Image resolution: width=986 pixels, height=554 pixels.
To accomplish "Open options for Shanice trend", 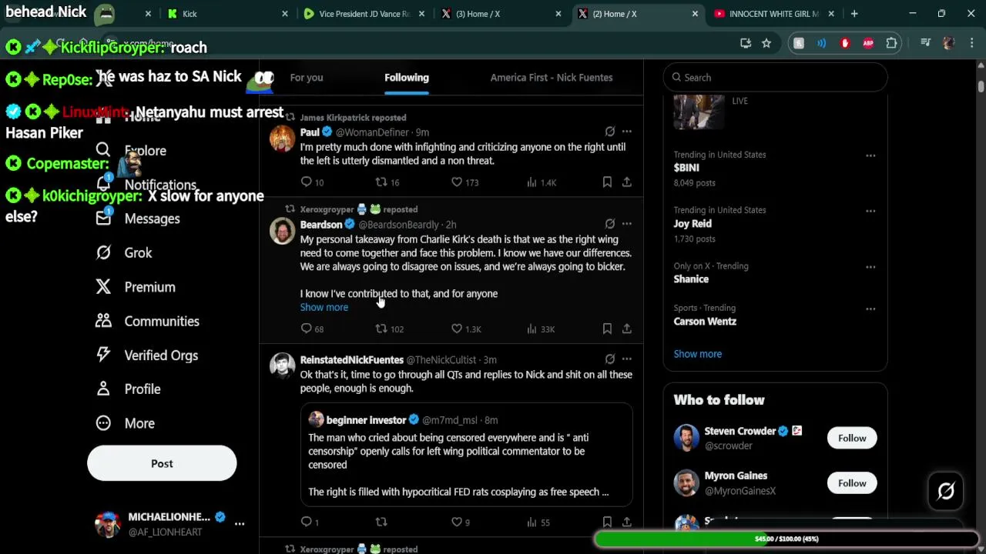I will click(870, 267).
